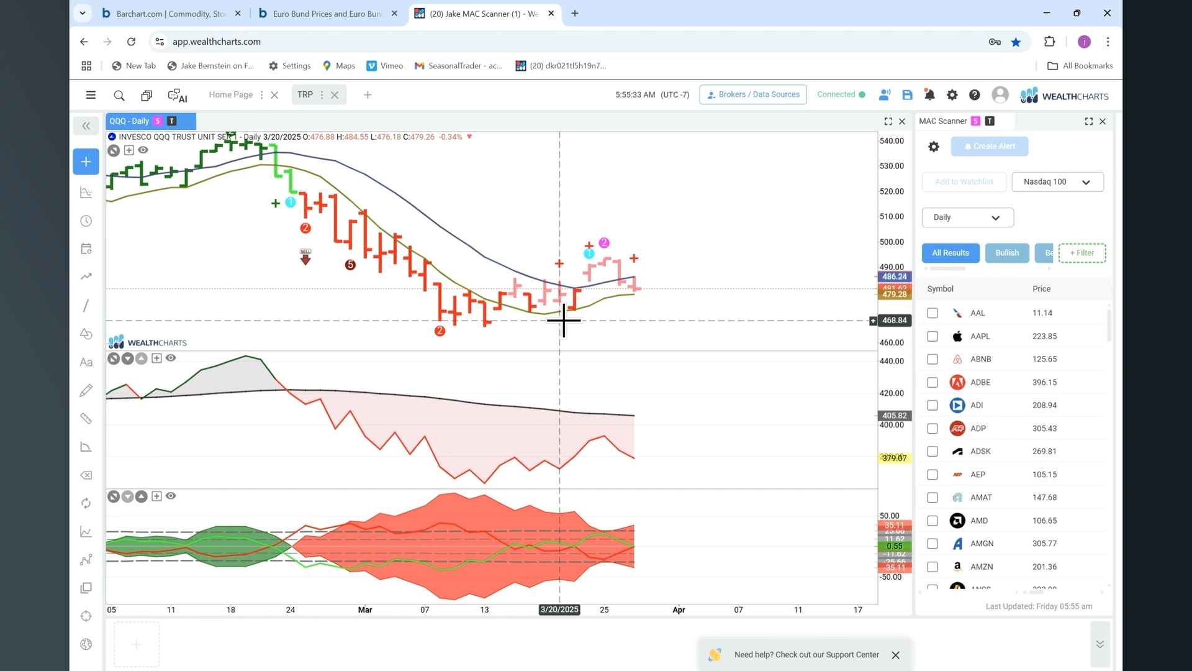Add a scanner + Filter

[1082, 253]
